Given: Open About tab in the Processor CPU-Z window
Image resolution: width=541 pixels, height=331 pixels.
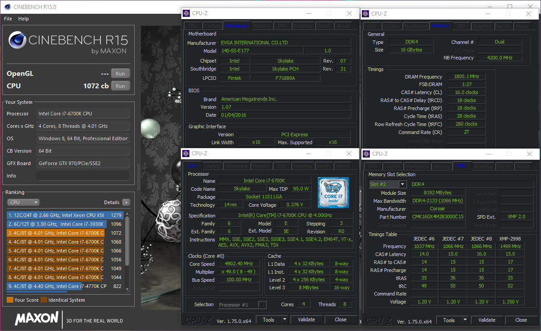Looking at the screenshot, I should pos(343,166).
